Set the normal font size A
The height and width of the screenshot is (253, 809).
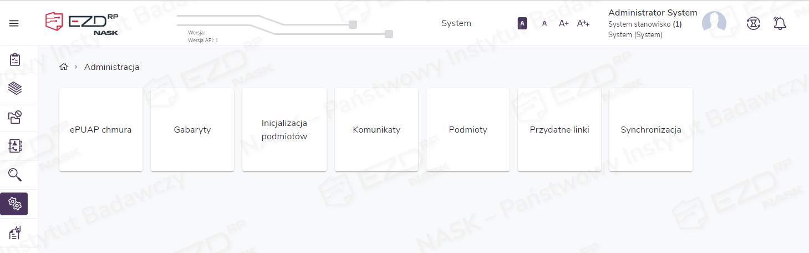(544, 23)
